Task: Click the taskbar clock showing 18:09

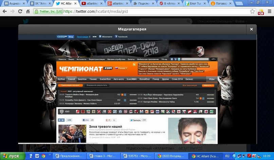Action: (x=267, y=156)
